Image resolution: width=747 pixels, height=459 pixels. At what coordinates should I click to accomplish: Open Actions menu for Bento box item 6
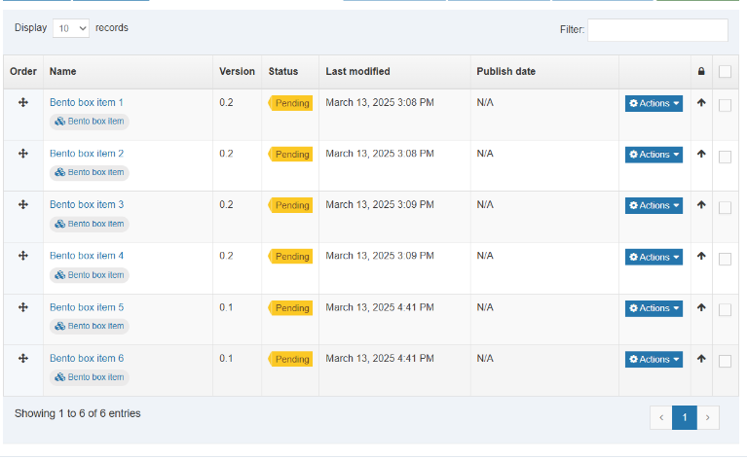(x=654, y=359)
